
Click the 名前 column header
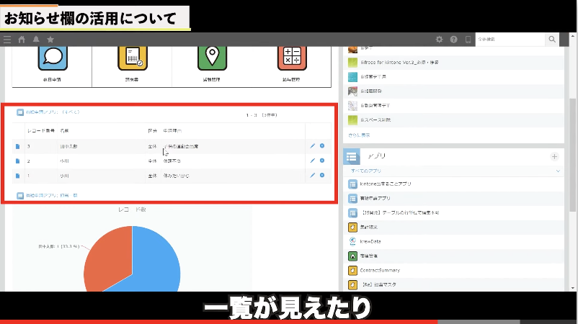(65, 131)
